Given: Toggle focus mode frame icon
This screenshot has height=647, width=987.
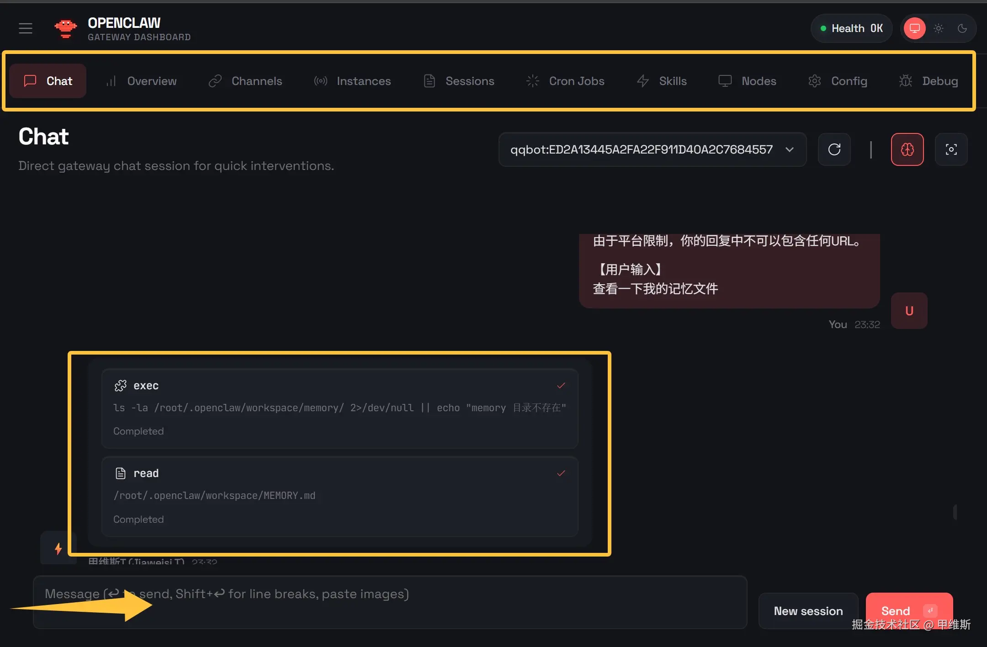Looking at the screenshot, I should (x=951, y=149).
